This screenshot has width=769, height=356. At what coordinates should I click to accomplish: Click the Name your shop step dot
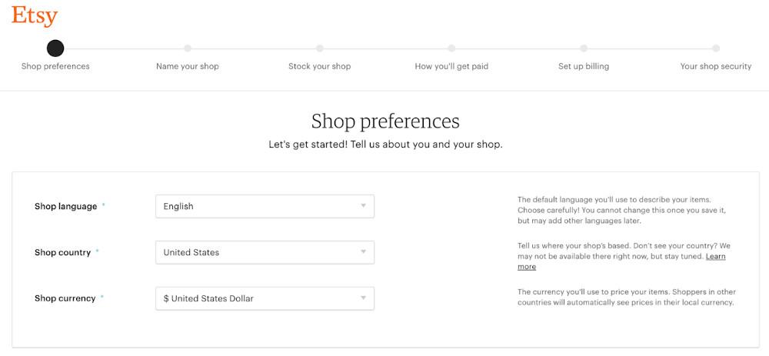click(188, 48)
